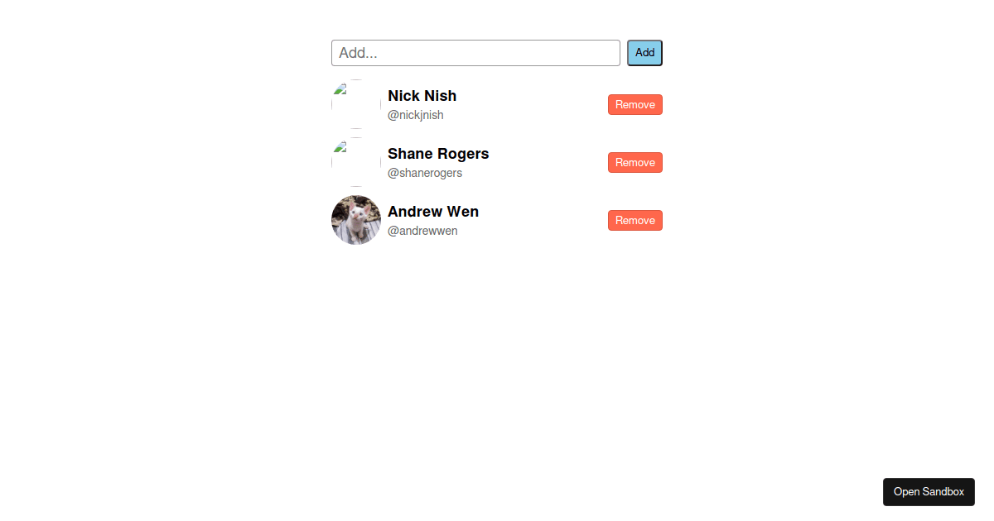Remove Andrew Wen from the list

635,220
